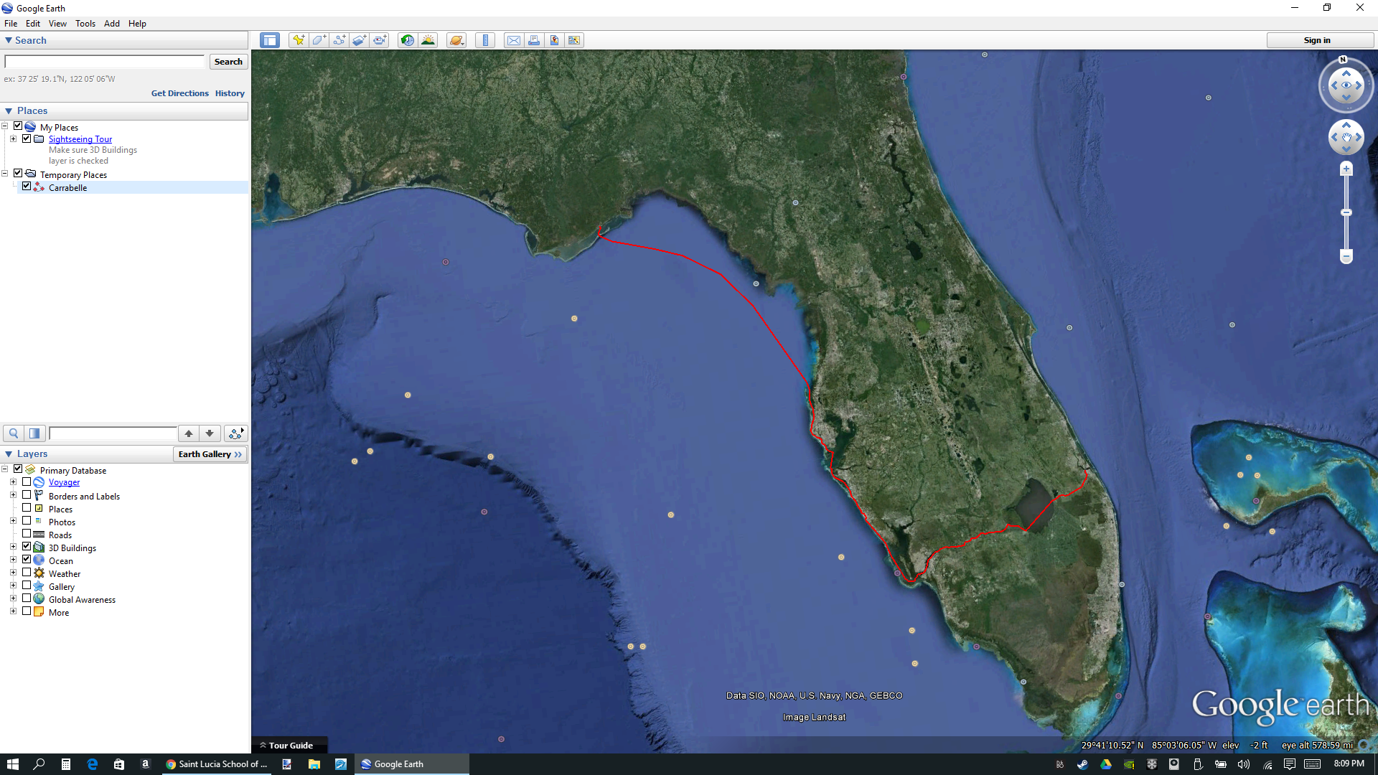Zoom in with the plus button

(x=1346, y=169)
